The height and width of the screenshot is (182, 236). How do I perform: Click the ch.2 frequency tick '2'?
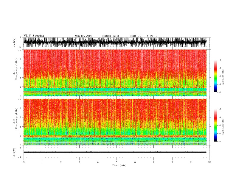pos(21,136)
